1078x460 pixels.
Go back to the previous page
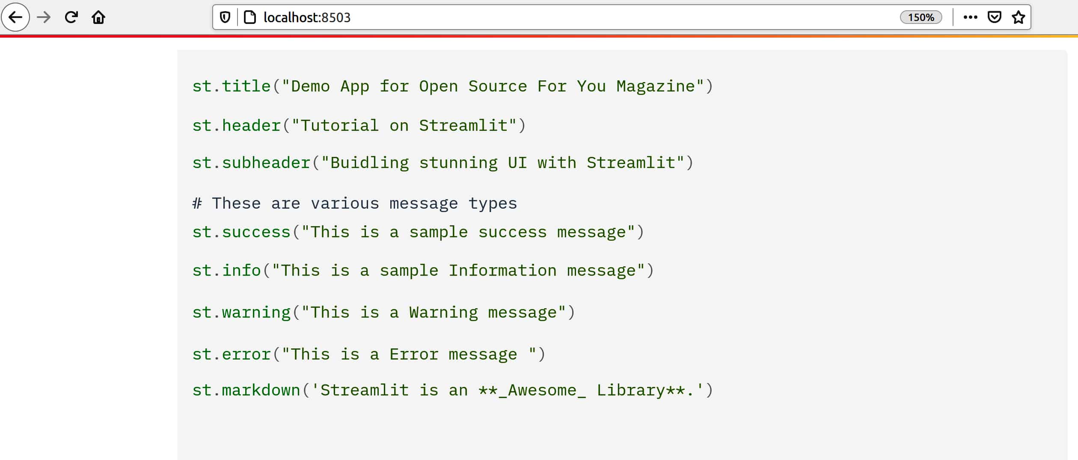click(x=16, y=18)
